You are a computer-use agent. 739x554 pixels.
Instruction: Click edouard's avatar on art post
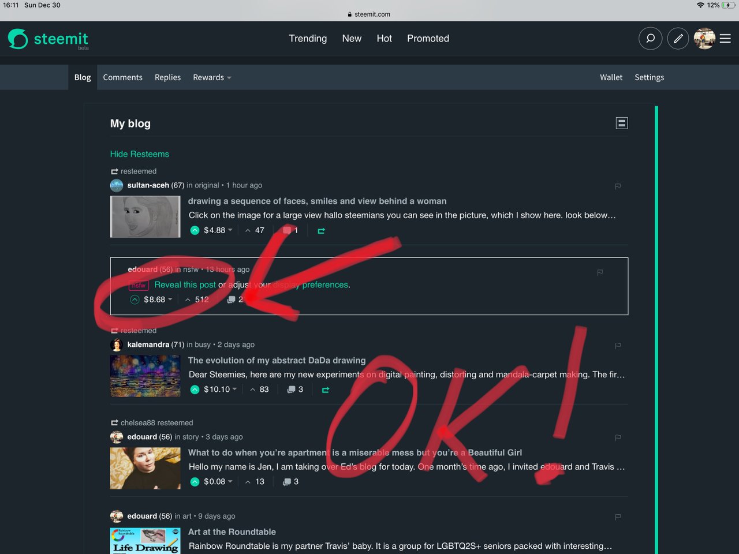pos(117,516)
